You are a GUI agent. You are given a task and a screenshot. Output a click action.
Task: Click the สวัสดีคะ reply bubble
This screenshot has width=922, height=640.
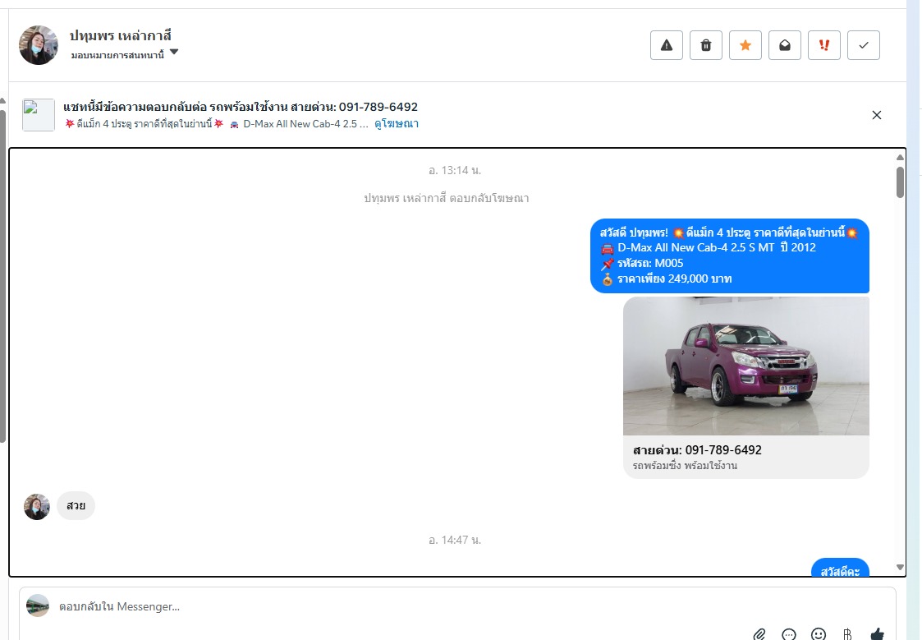tap(840, 569)
